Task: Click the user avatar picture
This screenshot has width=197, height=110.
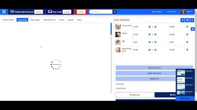Action: click(183, 12)
